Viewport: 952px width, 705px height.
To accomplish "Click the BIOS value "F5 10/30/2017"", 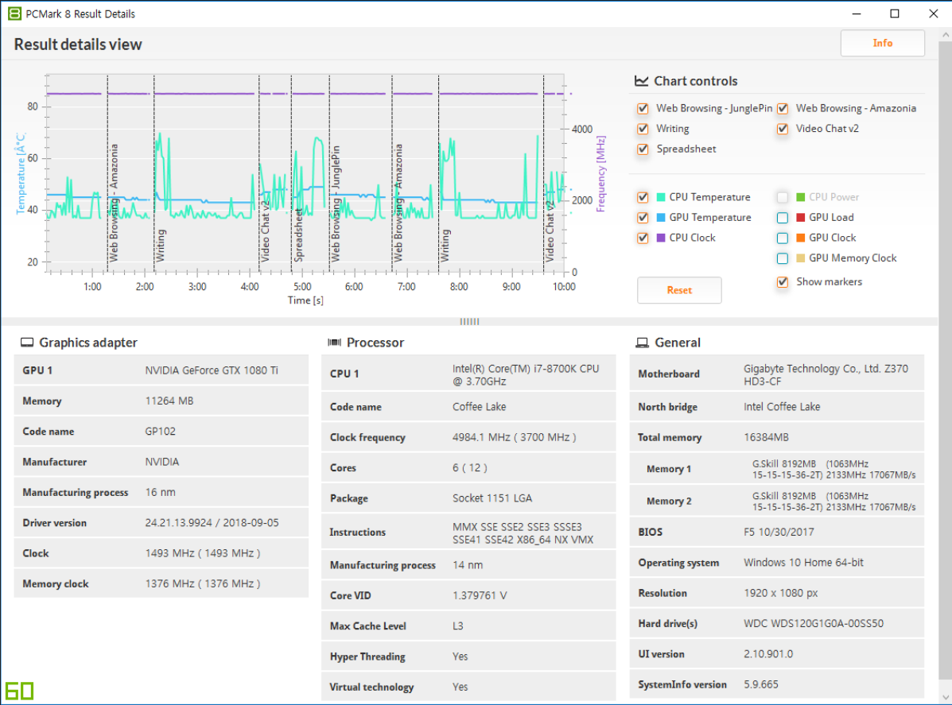I will (779, 532).
